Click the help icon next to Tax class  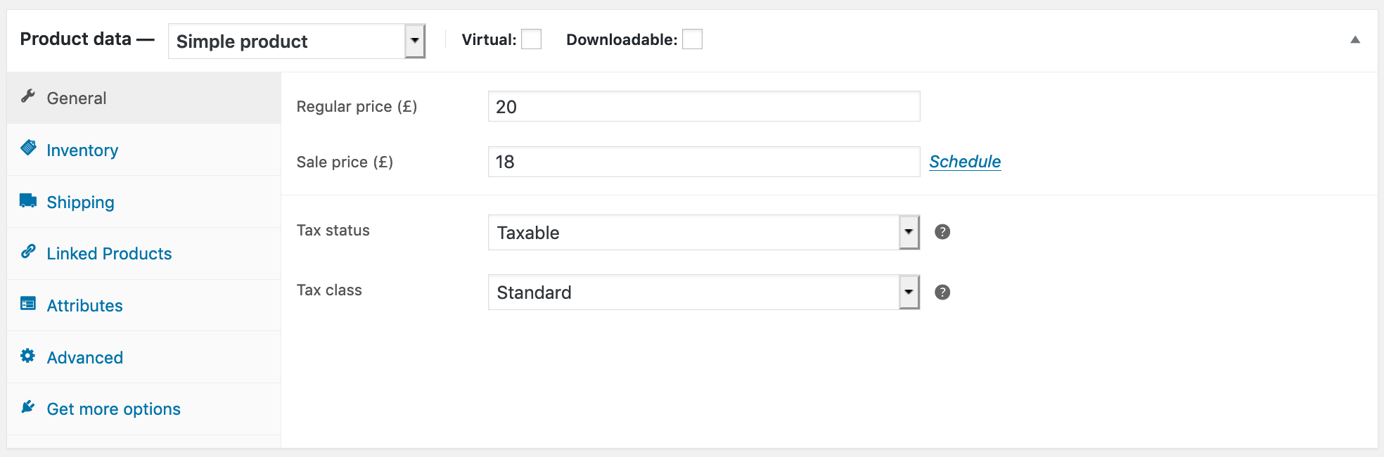click(942, 291)
